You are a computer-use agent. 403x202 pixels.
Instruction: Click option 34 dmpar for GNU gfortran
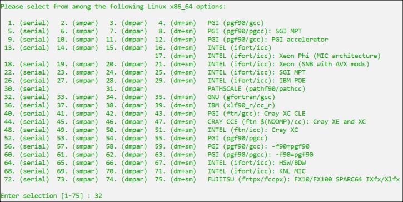pos(126,97)
